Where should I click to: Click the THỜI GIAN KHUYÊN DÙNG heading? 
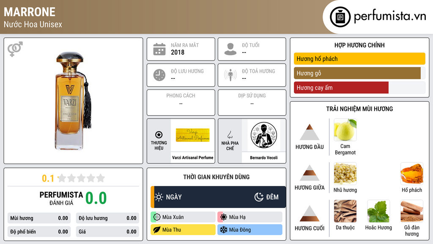click(x=216, y=177)
